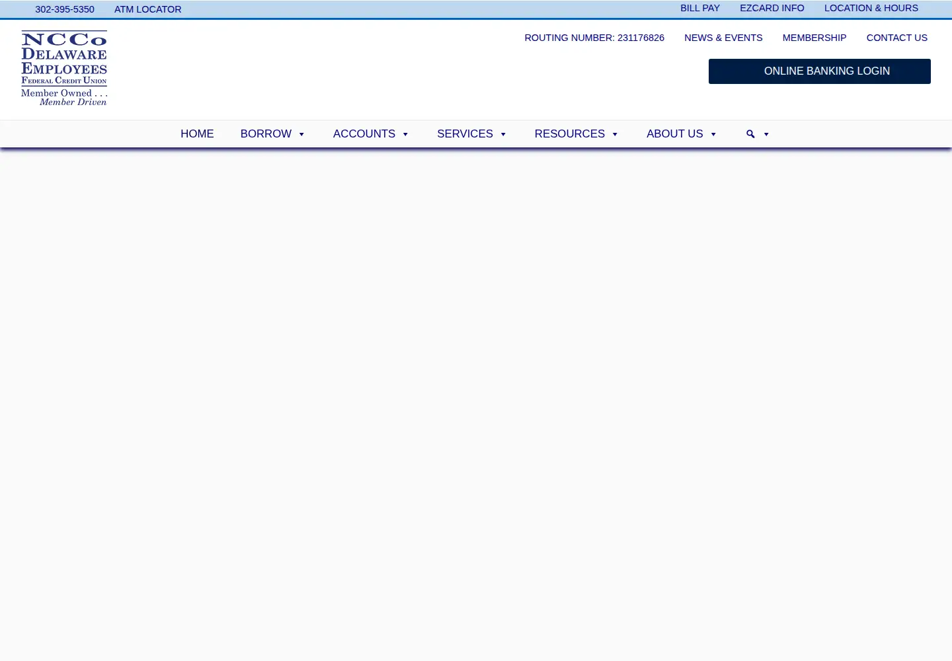This screenshot has width=952, height=661.
Task: Click the Online Banking Login button
Action: (x=820, y=71)
